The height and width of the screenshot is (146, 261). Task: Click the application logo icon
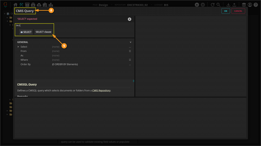pos(6,5)
